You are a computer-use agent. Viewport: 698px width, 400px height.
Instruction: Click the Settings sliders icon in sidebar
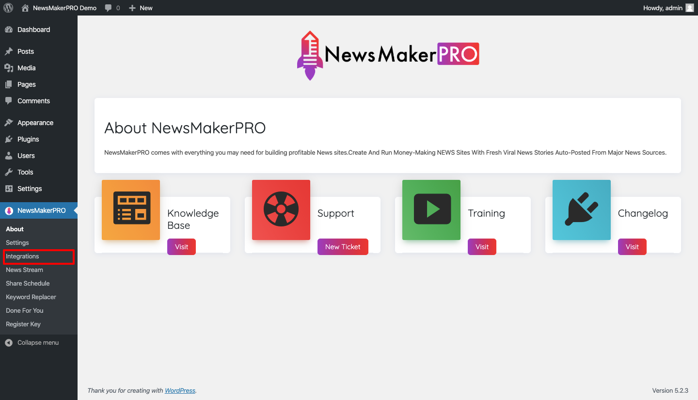pyautogui.click(x=9, y=189)
